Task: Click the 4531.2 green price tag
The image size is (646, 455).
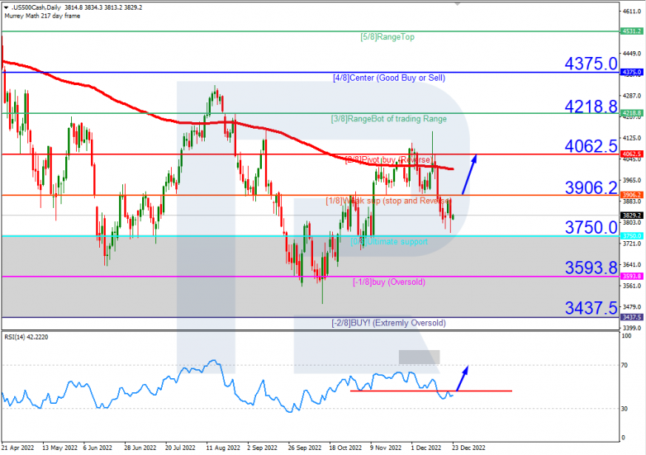Action: 631,31
